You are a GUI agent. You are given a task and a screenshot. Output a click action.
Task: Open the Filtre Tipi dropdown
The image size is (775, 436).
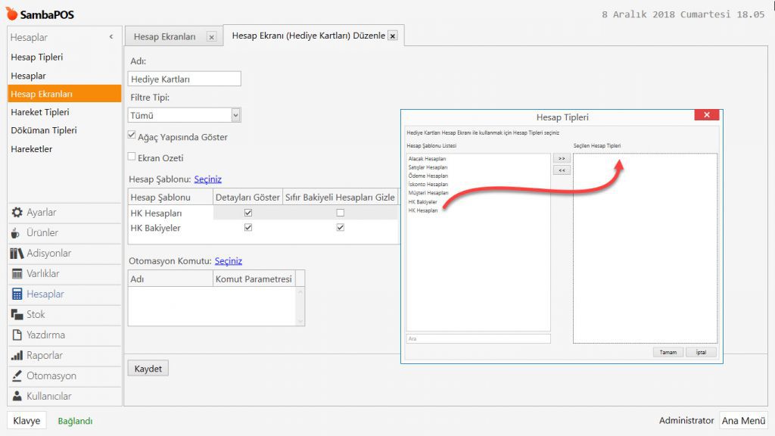click(x=235, y=116)
